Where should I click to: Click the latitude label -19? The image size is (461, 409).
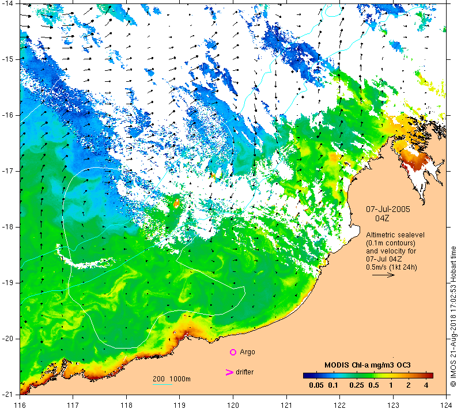click(x=7, y=283)
